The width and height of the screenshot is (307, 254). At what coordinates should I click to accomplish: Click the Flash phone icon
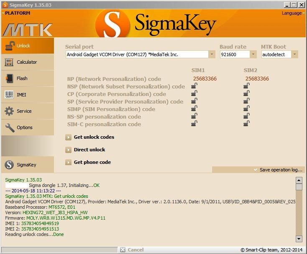tap(9, 78)
